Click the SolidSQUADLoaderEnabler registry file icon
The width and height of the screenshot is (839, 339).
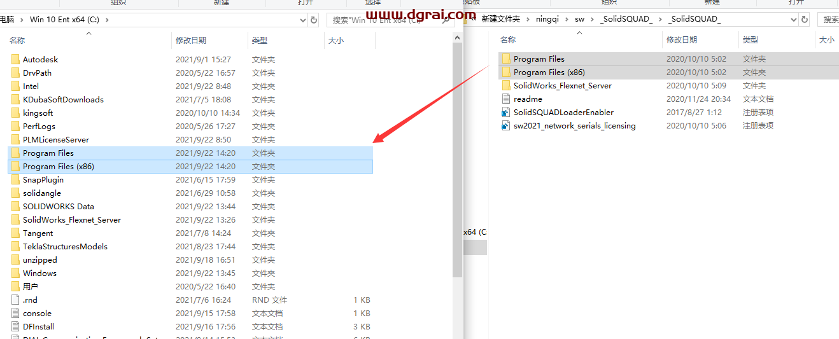point(507,113)
